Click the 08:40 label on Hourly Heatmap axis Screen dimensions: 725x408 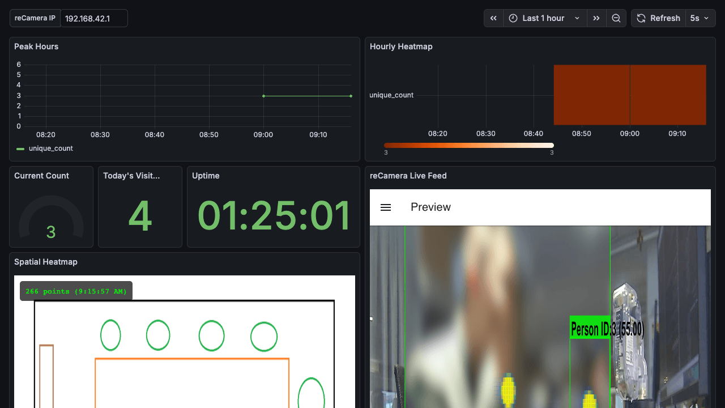(x=534, y=134)
